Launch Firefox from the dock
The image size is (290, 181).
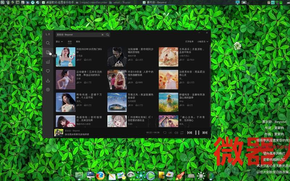100,176
